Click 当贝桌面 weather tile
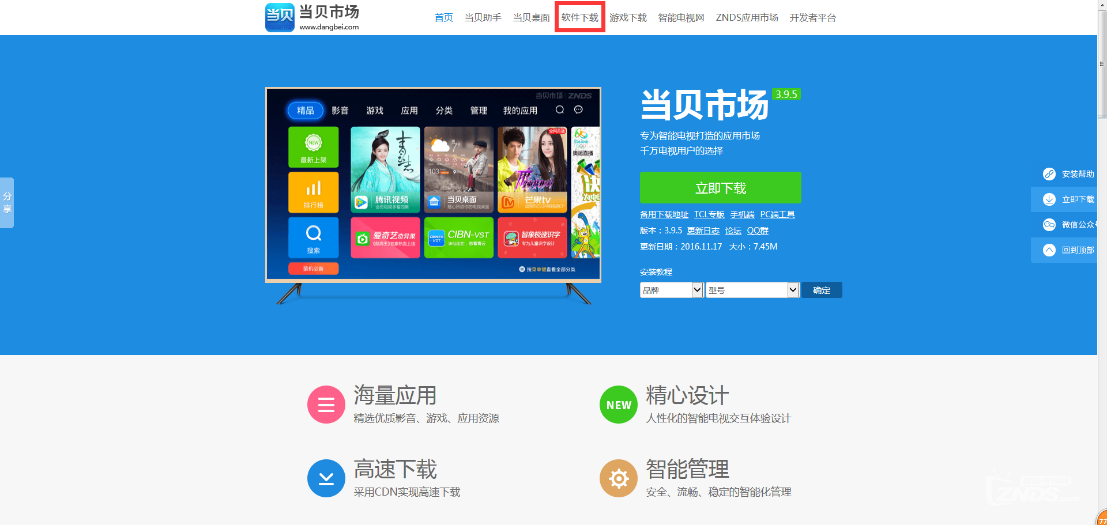Screen dimensions: 1107x525 pos(459,169)
